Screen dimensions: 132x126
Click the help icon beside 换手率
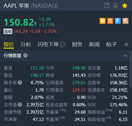pos(20,82)
